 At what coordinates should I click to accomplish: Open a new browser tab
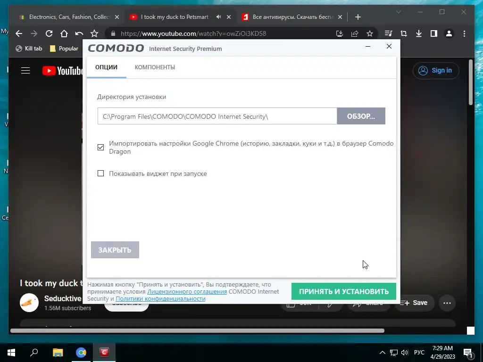point(358,17)
